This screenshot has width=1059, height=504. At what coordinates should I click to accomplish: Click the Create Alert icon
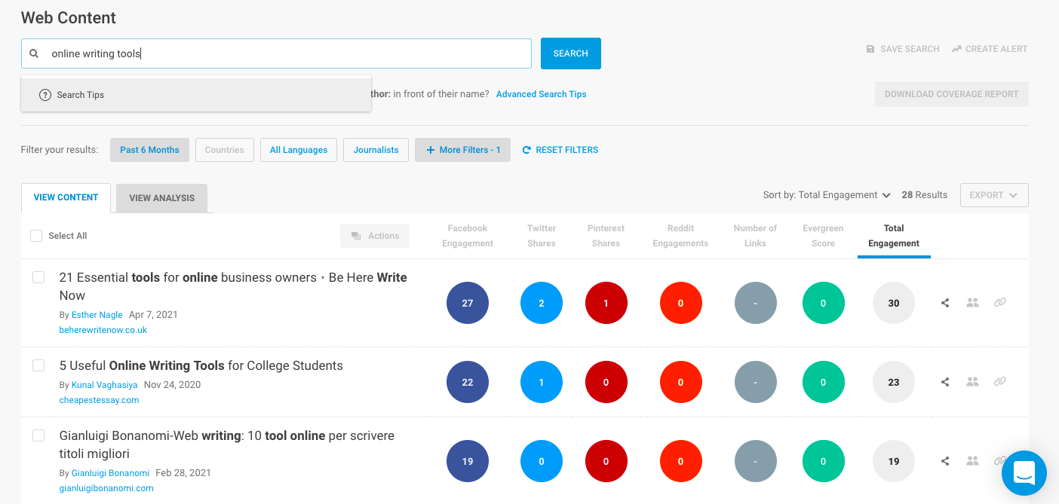(x=956, y=48)
